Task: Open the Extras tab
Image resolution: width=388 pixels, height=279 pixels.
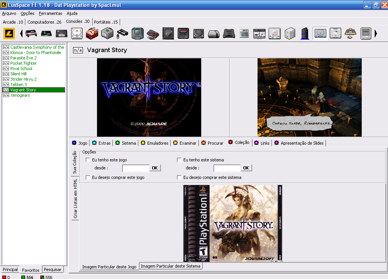Action: pyautogui.click(x=102, y=143)
